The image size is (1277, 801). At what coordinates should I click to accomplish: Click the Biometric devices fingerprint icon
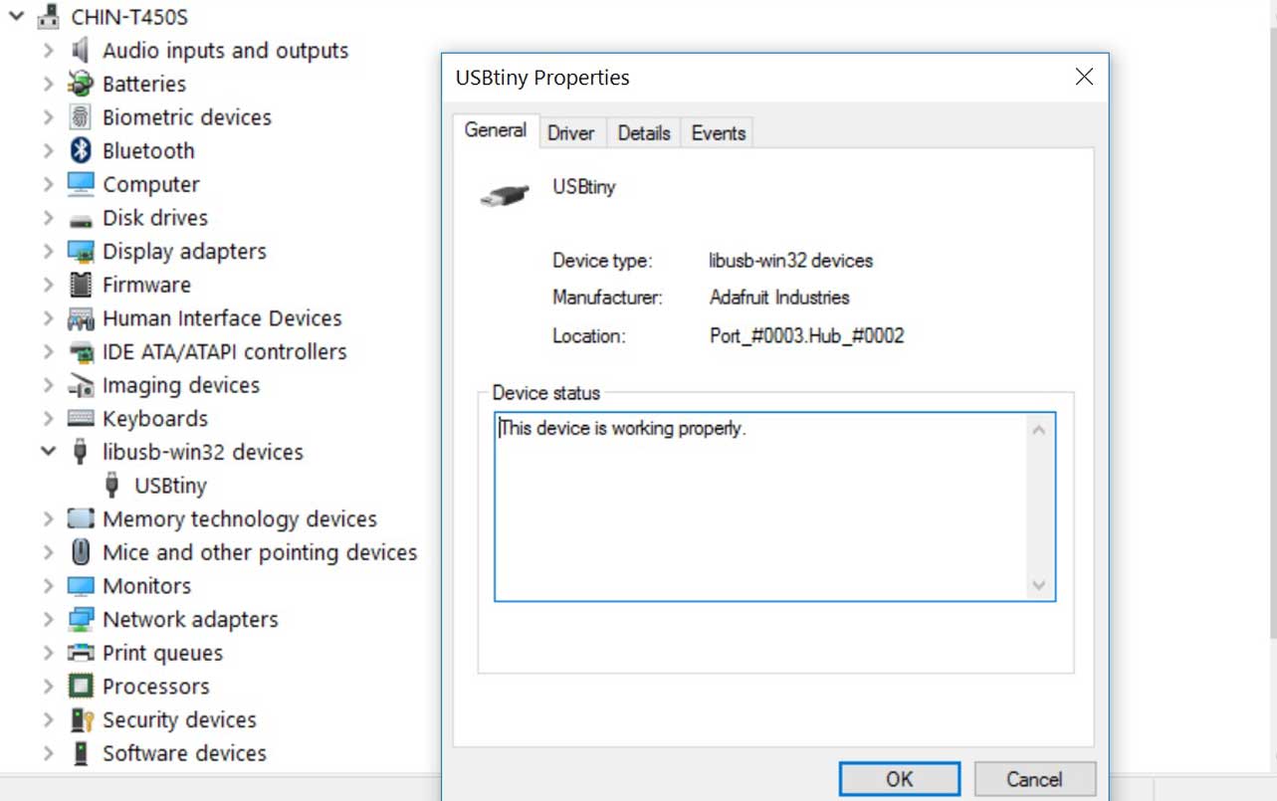(x=81, y=117)
